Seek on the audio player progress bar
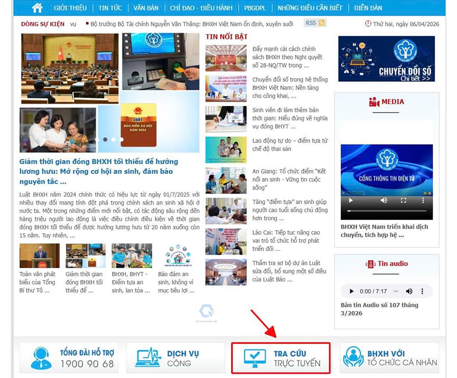 coord(396,291)
